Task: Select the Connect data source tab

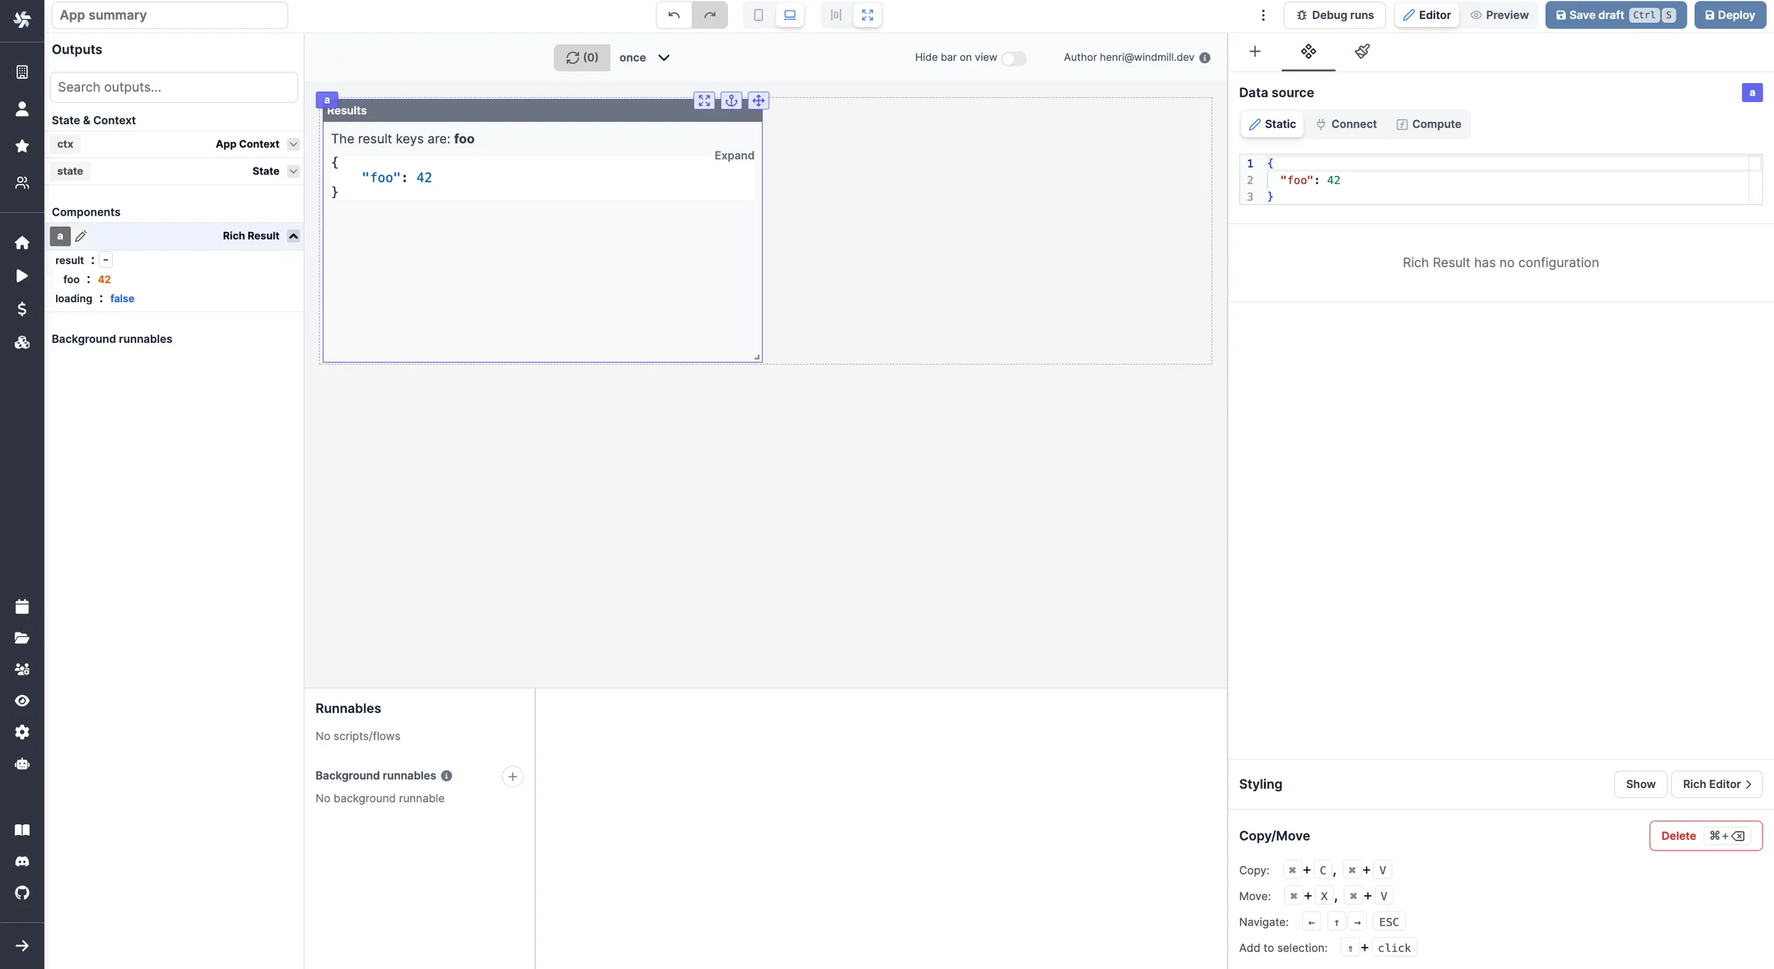Action: click(1345, 124)
